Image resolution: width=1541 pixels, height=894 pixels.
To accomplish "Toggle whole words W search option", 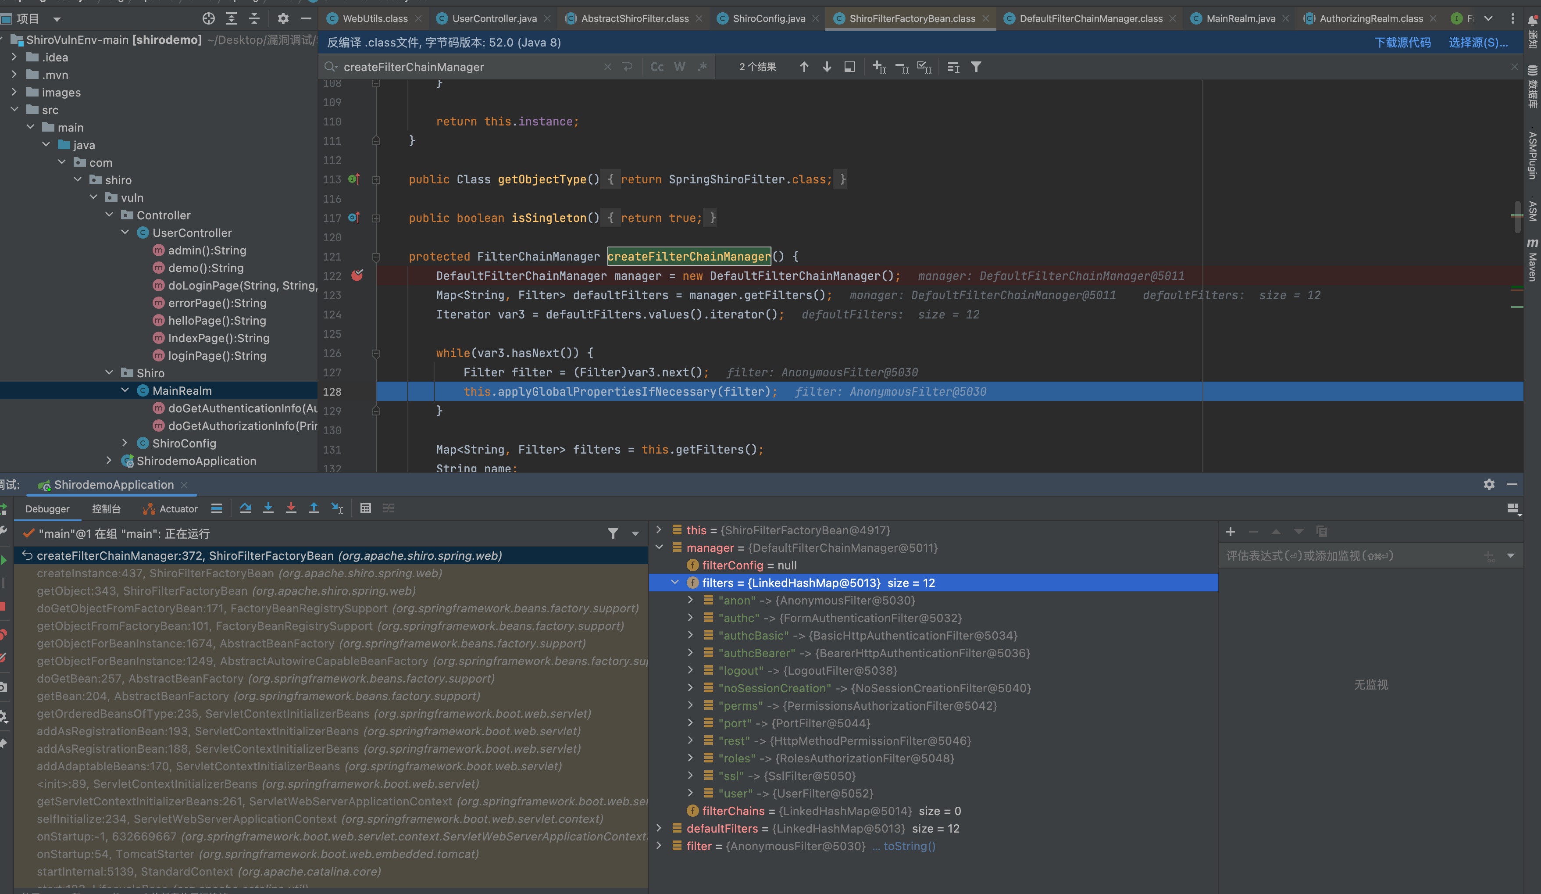I will click(x=679, y=67).
